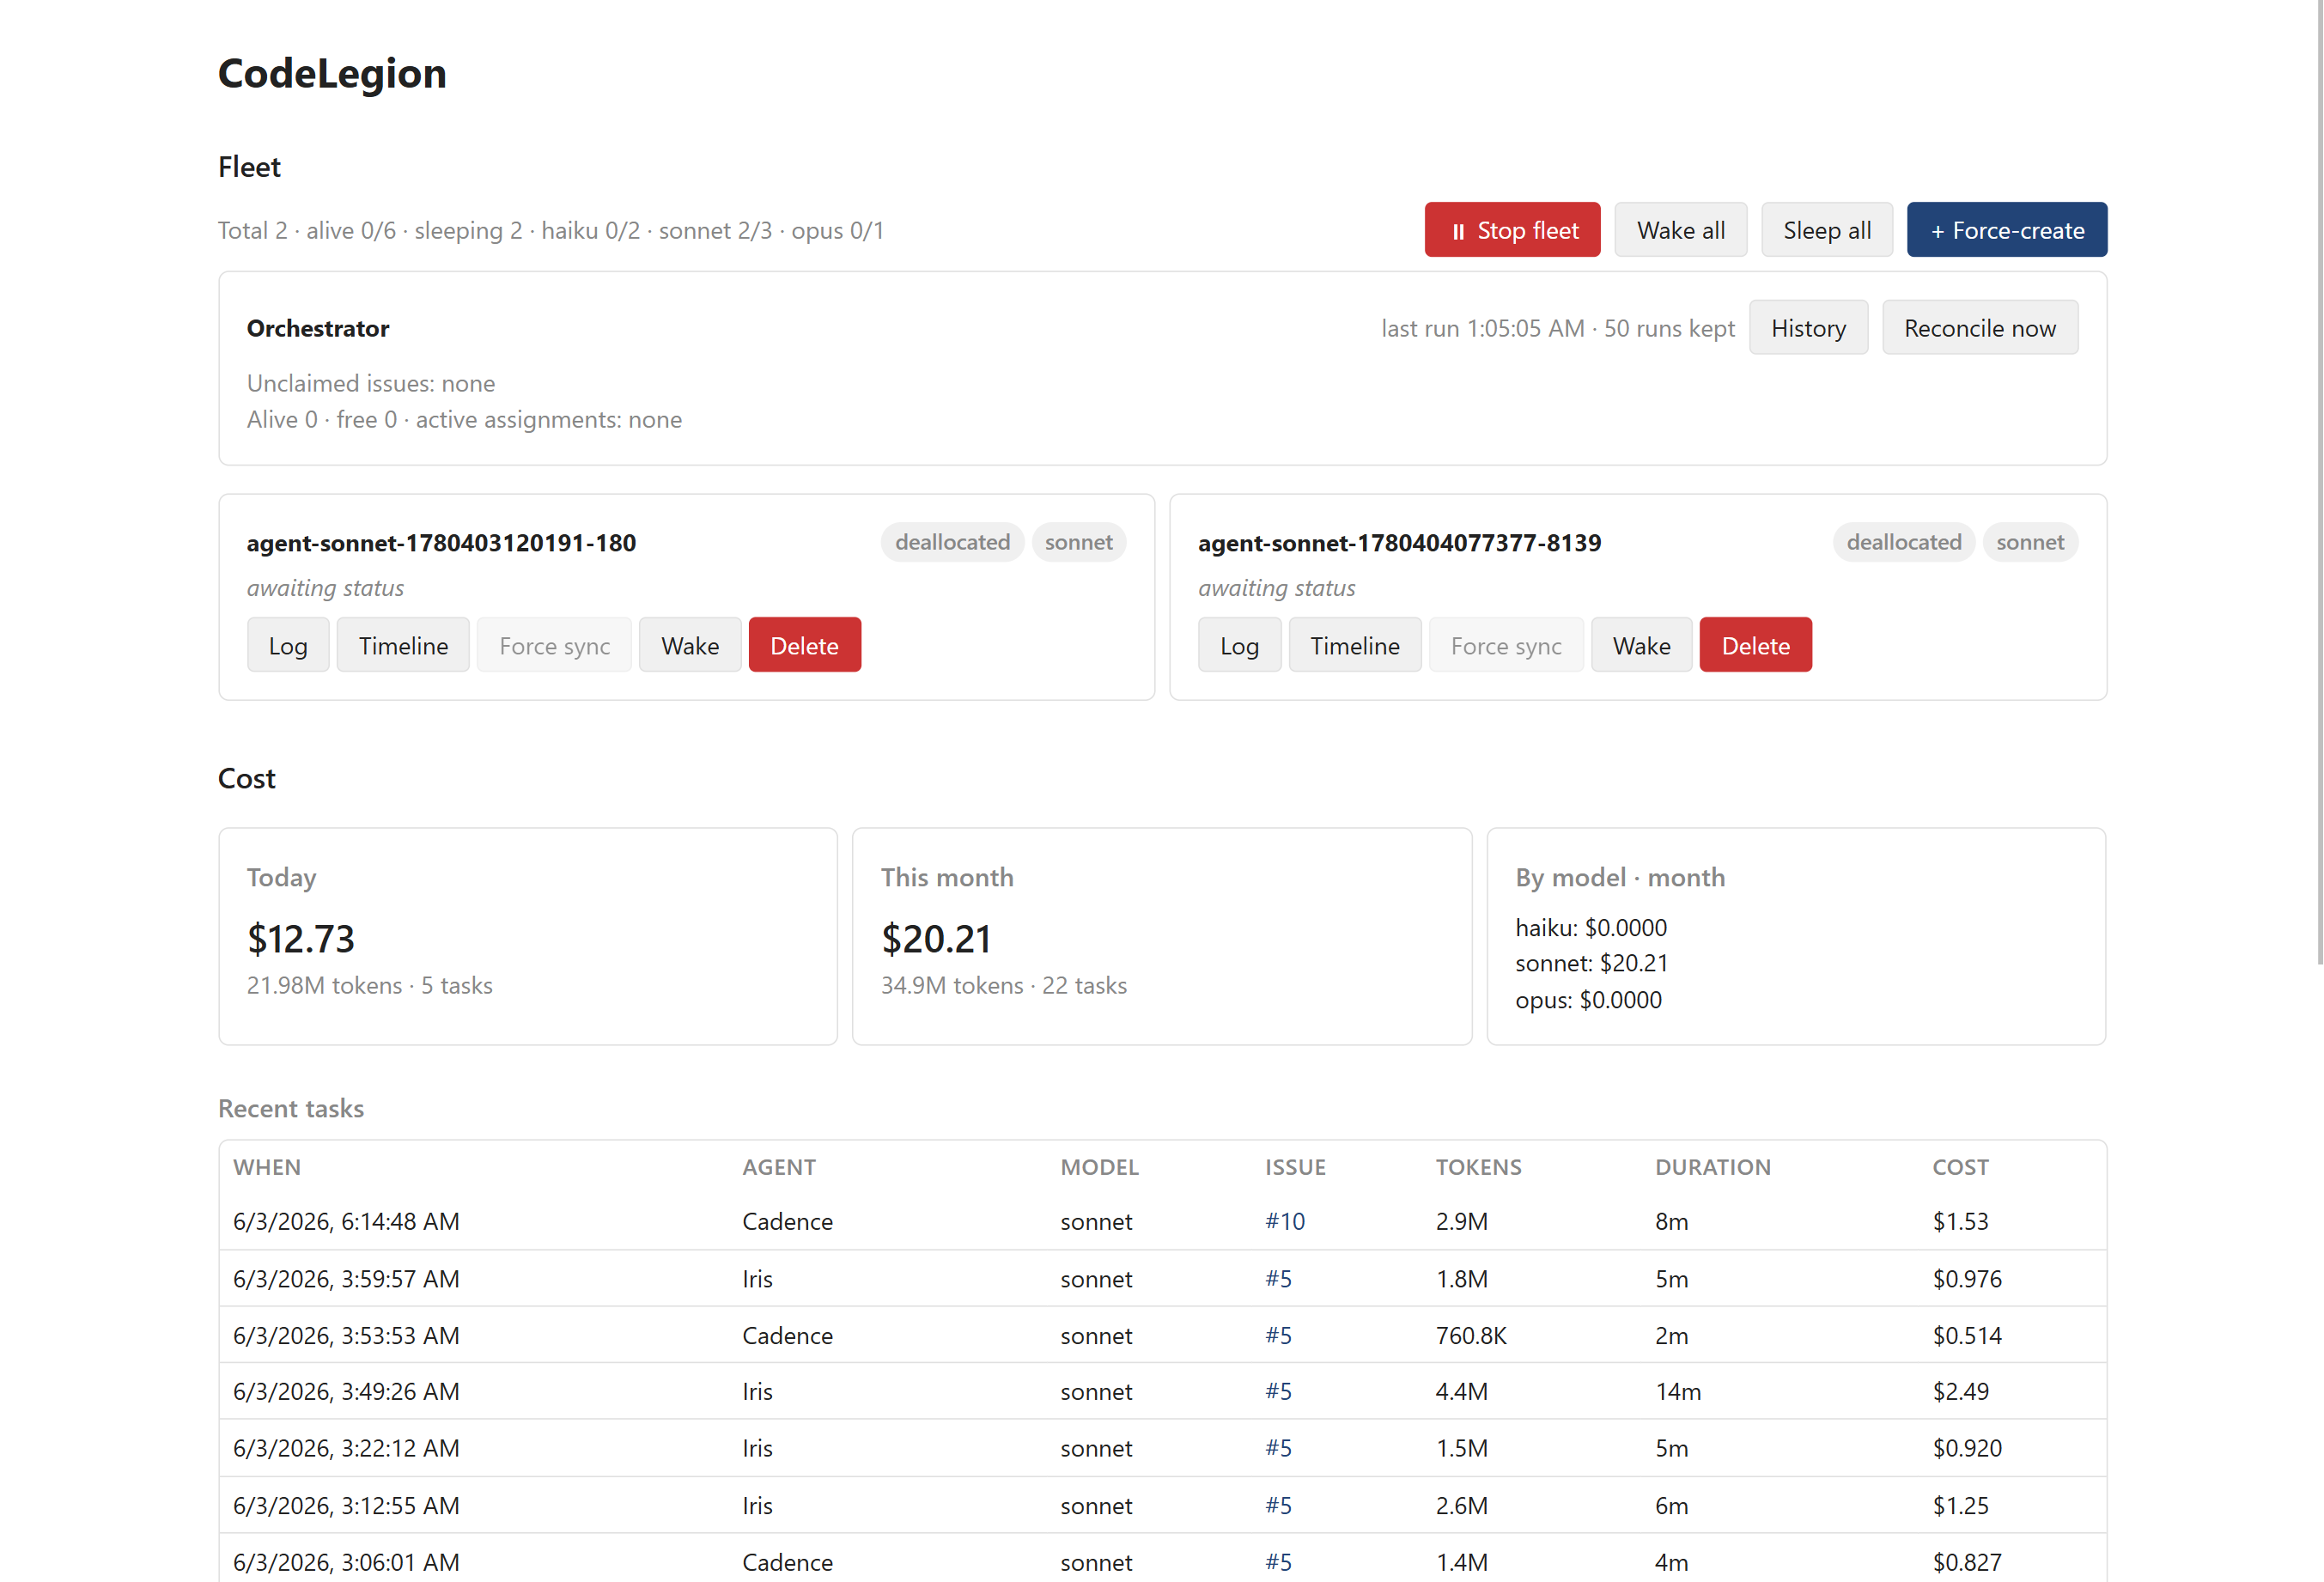Click the sonnet badge on agent -180
2324x1582 pixels.
[x=1079, y=542]
